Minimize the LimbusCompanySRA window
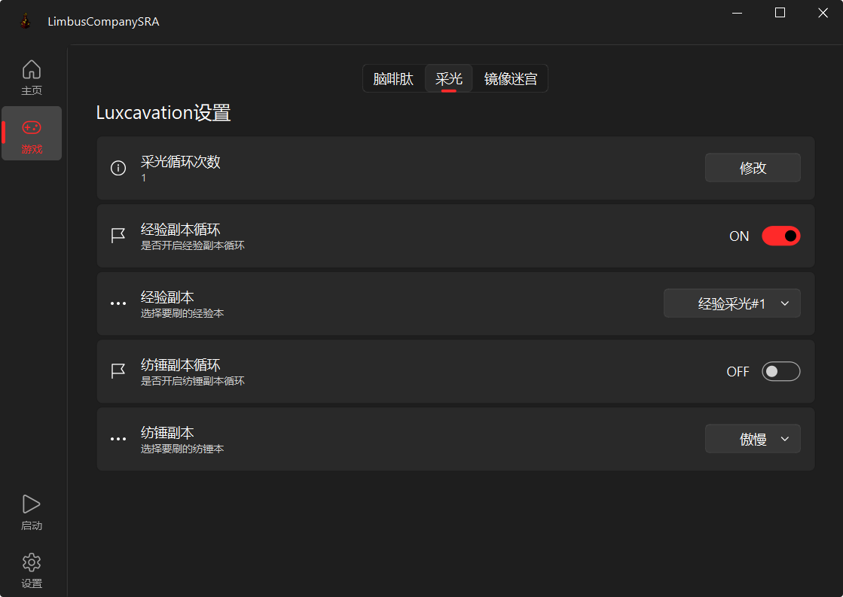Viewport: 843px width, 597px height. click(x=737, y=13)
